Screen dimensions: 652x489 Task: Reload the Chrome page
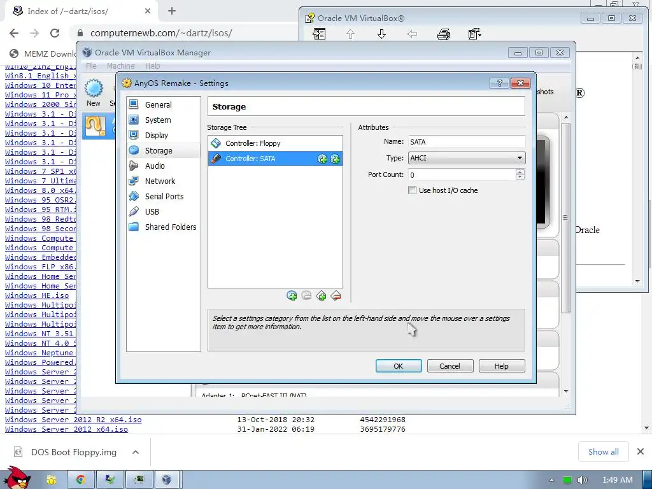point(55,33)
